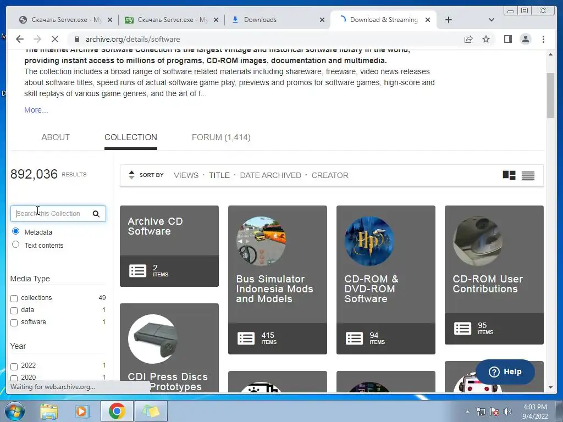Click the stacked folders taskbar icon
This screenshot has width=563, height=422.
[151, 411]
